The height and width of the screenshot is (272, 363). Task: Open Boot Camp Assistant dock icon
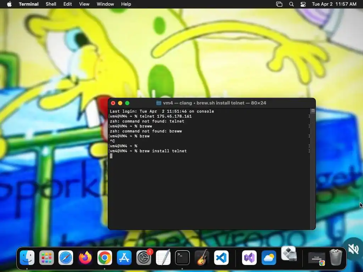click(x=289, y=254)
